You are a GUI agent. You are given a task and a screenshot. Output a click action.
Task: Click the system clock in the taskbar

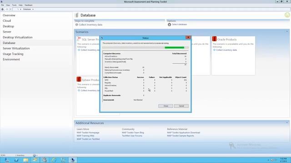tap(283, 160)
